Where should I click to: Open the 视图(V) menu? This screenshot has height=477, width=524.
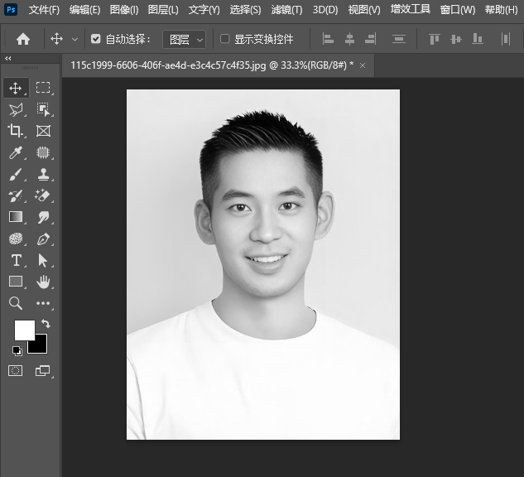click(364, 10)
